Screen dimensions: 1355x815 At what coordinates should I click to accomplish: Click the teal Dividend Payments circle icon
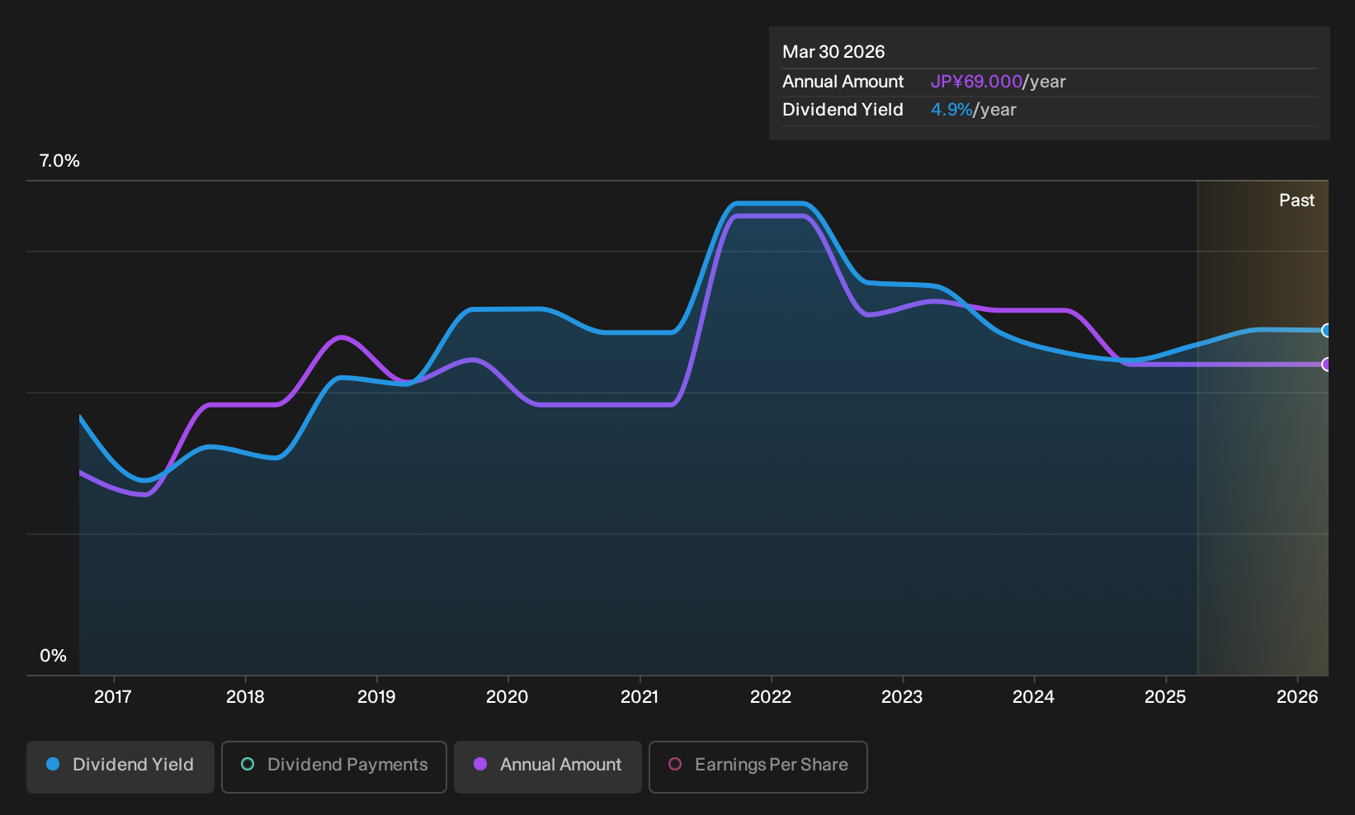click(248, 765)
